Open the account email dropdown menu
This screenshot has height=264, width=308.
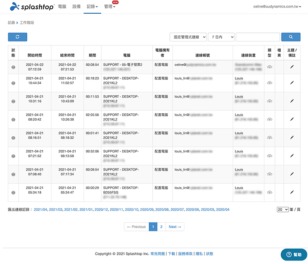point(279,7)
